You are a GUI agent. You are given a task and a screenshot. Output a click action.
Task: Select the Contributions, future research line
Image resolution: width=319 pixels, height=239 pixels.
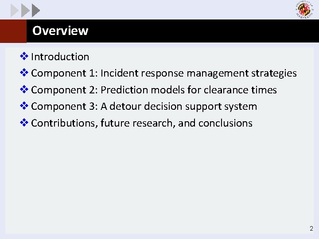(142, 123)
